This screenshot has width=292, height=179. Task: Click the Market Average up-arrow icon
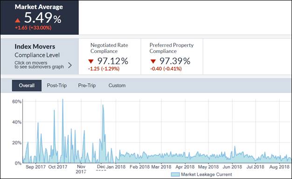point(18,20)
